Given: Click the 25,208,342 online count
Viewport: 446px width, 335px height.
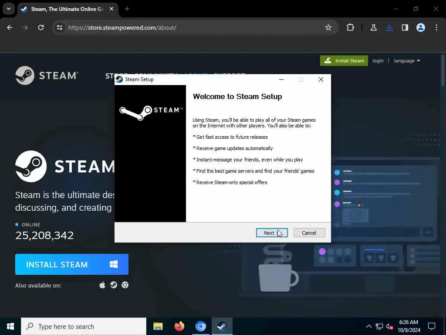Looking at the screenshot, I should pyautogui.click(x=44, y=235).
